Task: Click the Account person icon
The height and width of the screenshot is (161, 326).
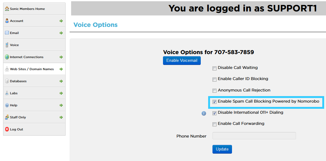Action: click(x=7, y=21)
